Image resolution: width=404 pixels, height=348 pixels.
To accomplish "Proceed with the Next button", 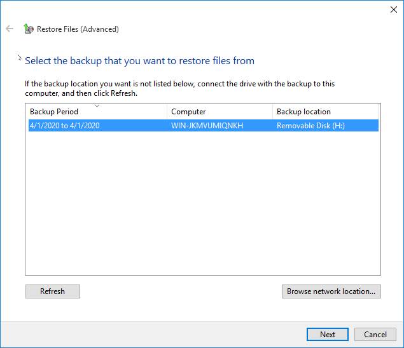I will pyautogui.click(x=328, y=335).
